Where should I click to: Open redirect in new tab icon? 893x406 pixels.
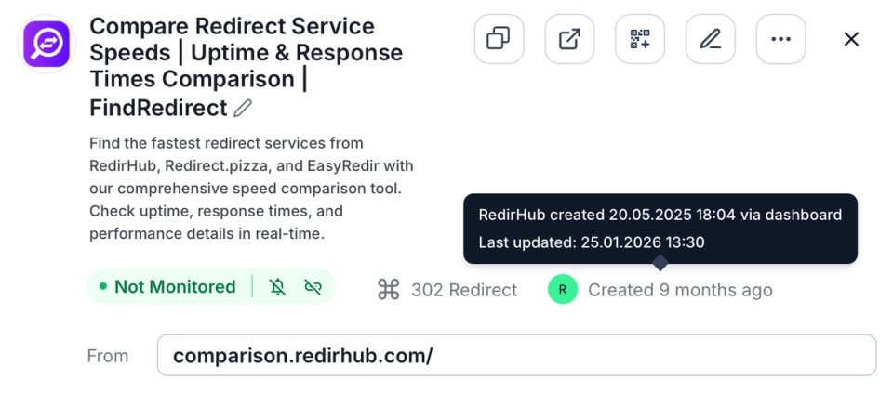click(569, 39)
